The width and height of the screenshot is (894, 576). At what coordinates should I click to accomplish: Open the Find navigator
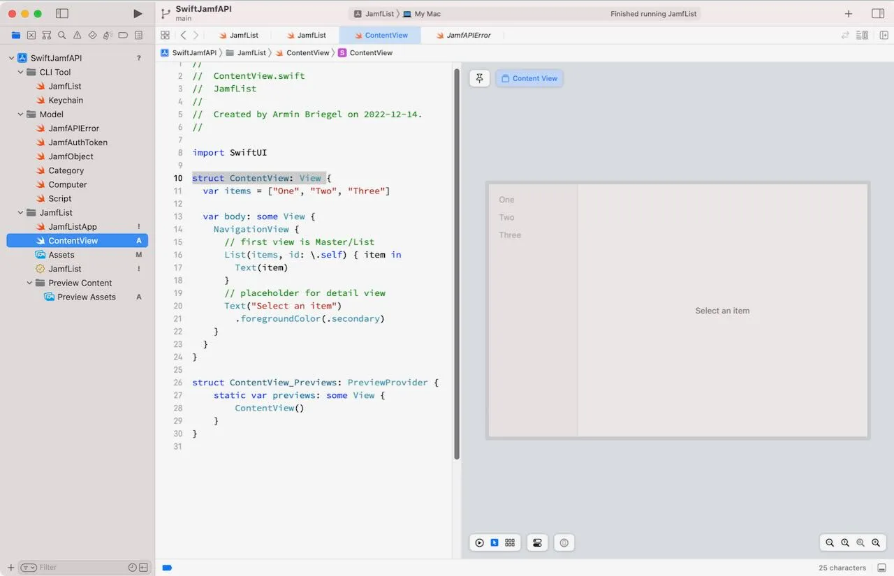(61, 35)
